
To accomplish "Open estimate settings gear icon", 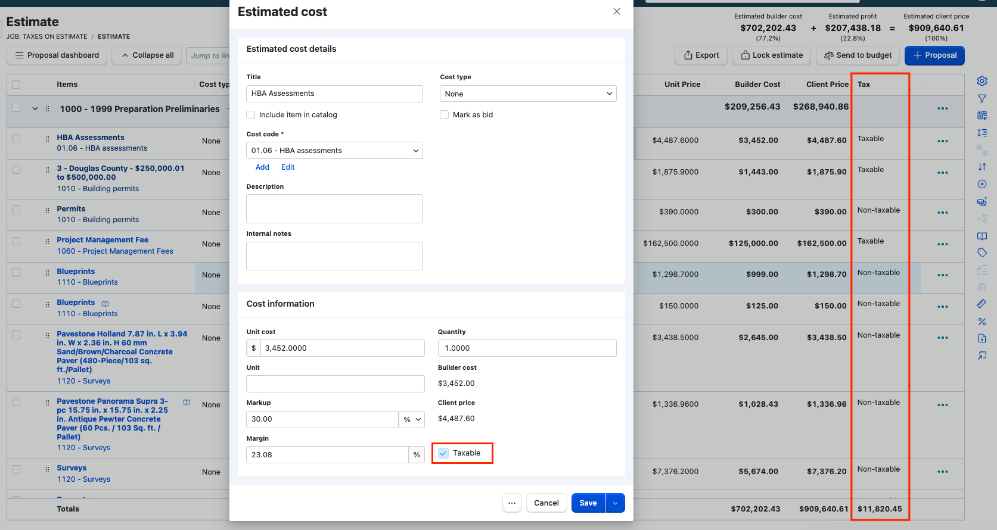I will pos(982,81).
